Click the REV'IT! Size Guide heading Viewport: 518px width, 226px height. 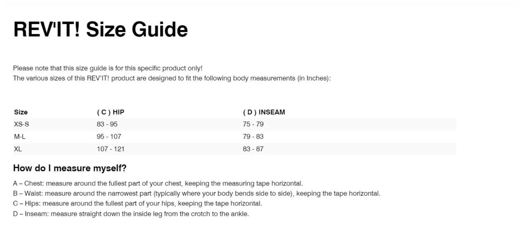(100, 29)
